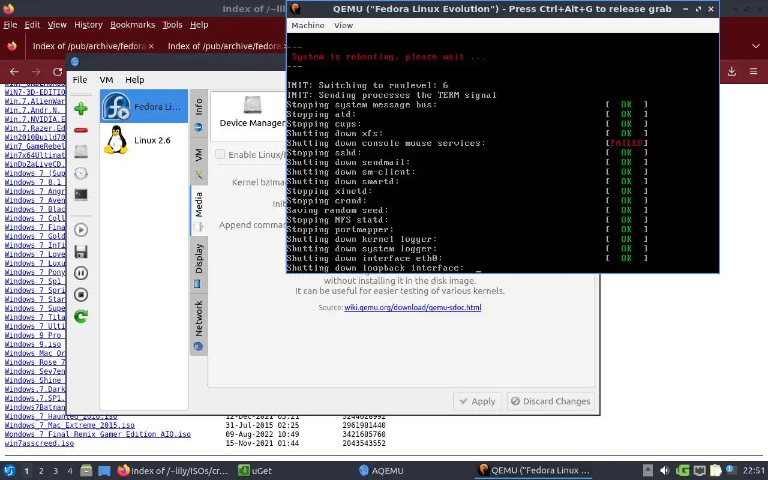Add a new VM with the green plus icon
The width and height of the screenshot is (768, 480).
click(81, 109)
